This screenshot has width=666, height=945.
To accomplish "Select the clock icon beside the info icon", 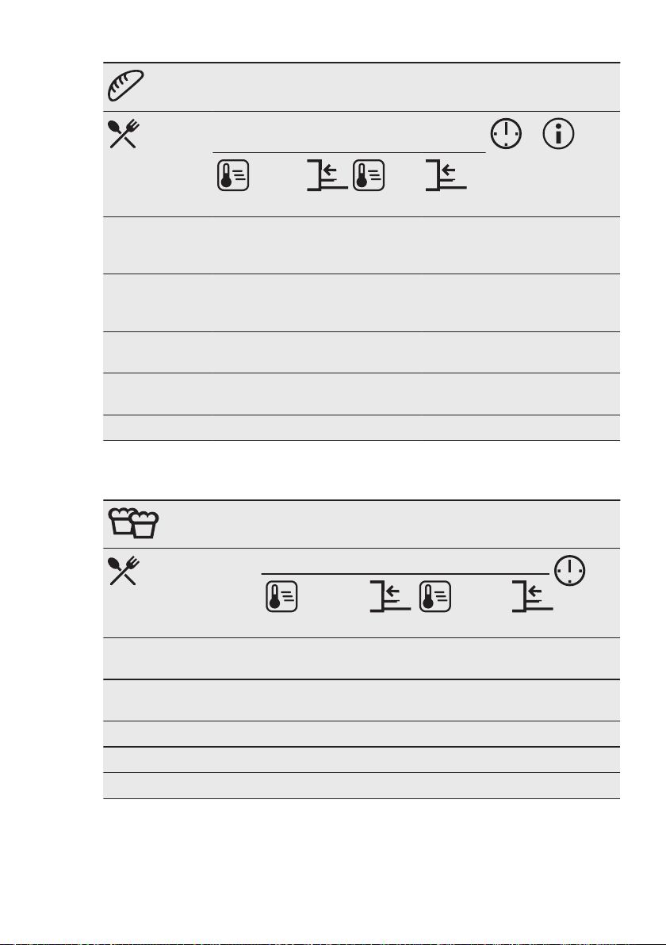I will click(x=506, y=134).
